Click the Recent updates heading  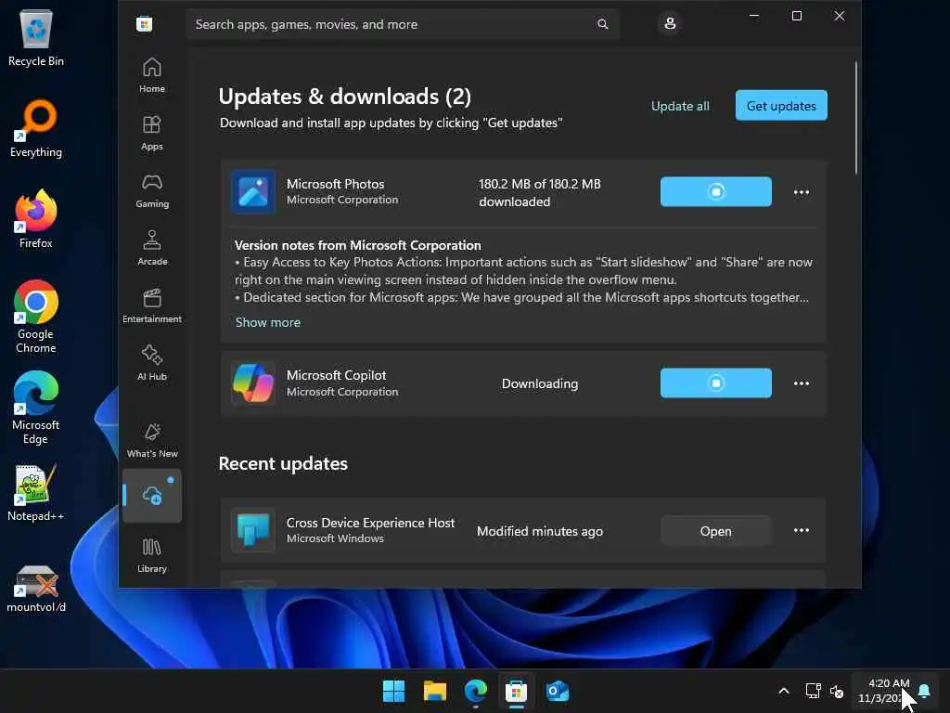pyautogui.click(x=283, y=464)
